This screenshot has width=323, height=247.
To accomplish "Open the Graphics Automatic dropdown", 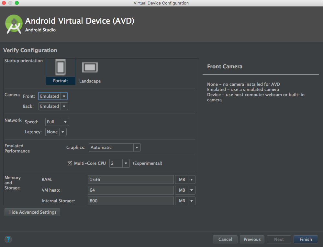I will coord(115,148).
